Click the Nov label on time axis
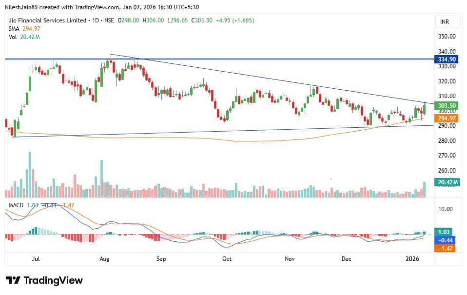This screenshot has width=467, height=295. (290, 258)
